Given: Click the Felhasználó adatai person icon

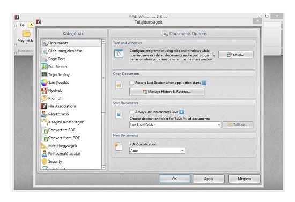Looking at the screenshot, I should point(45,154).
